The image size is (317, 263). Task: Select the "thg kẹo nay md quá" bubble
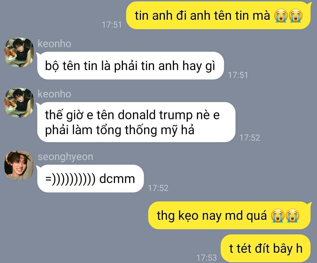click(x=230, y=215)
